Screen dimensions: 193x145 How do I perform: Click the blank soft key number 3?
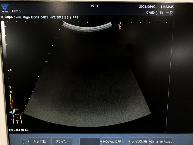pos(90,141)
